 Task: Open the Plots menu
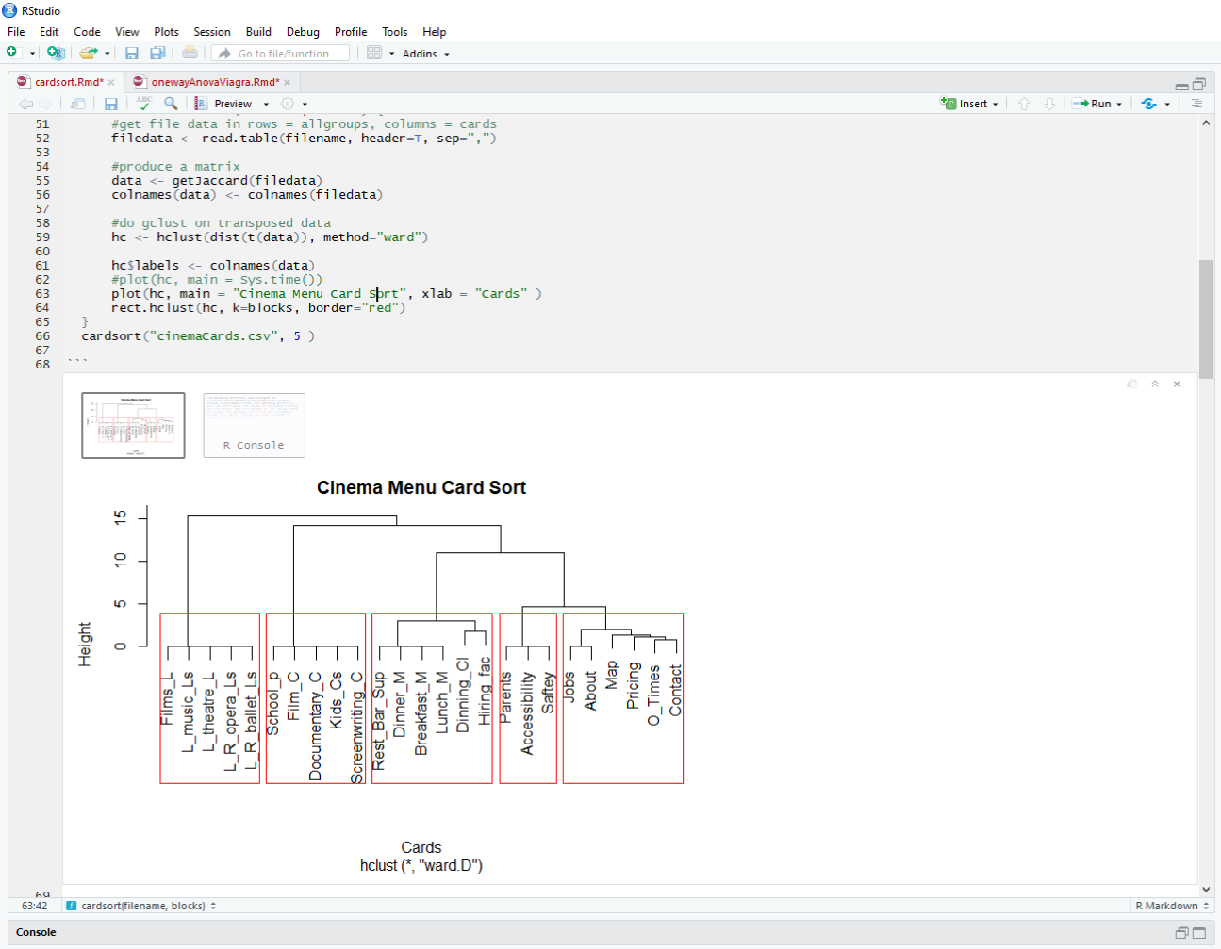166,31
